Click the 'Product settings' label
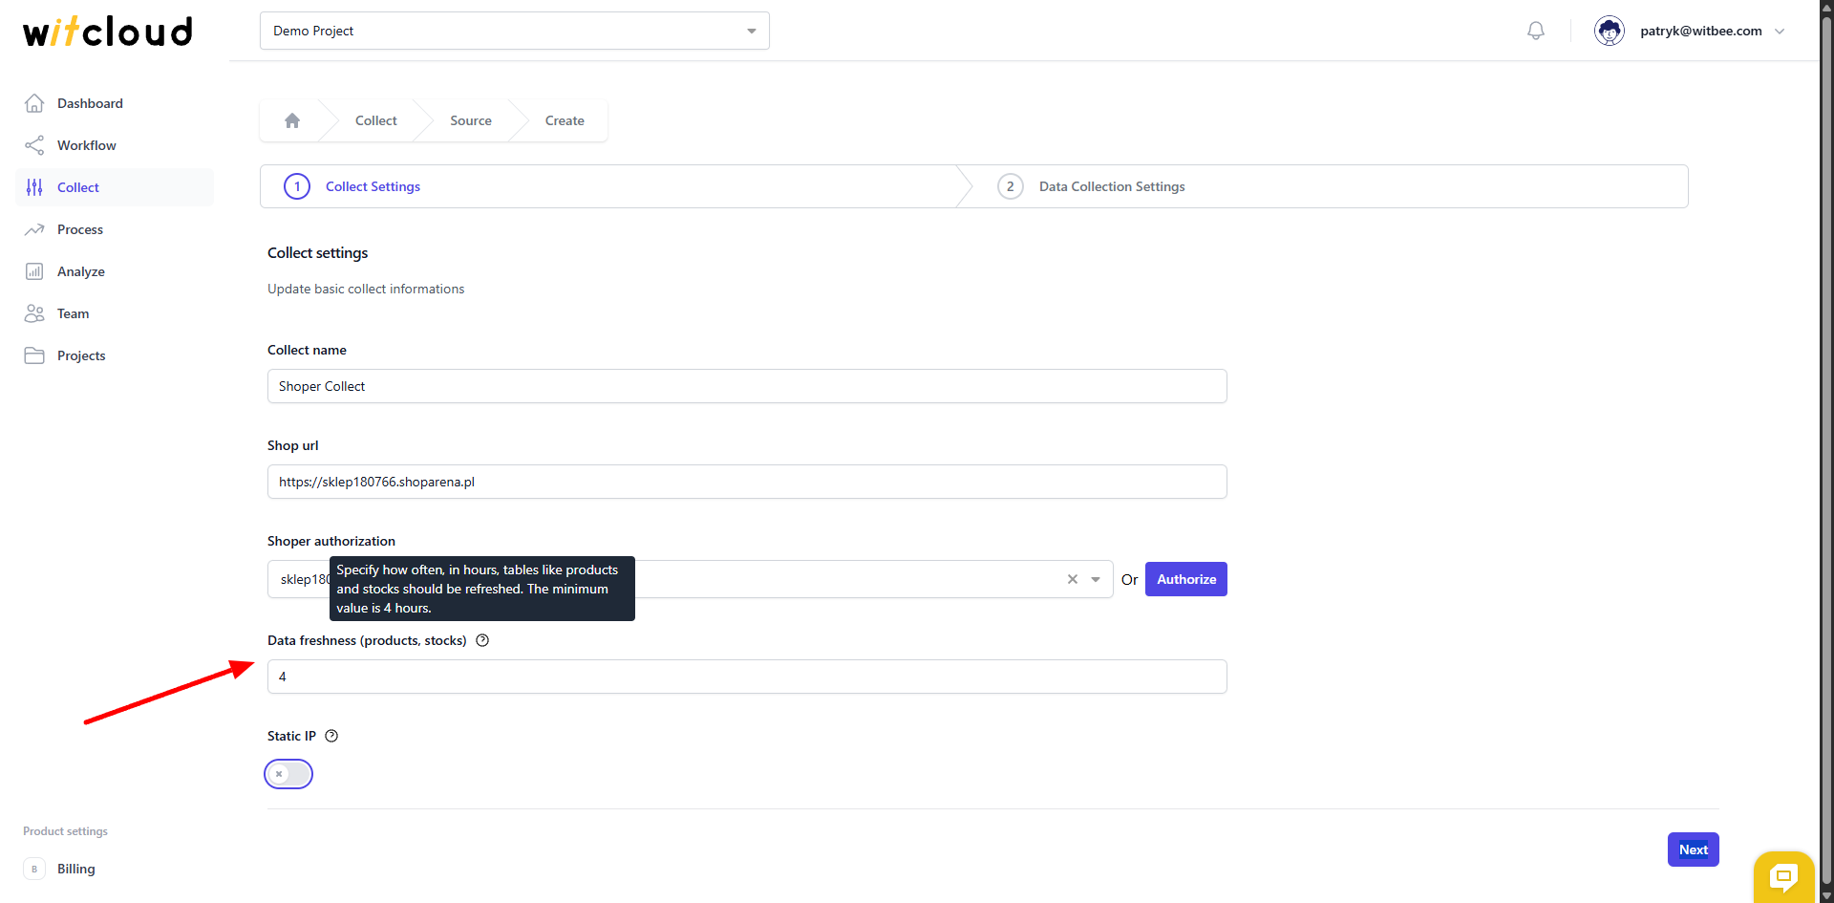The image size is (1834, 903). pos(65,831)
